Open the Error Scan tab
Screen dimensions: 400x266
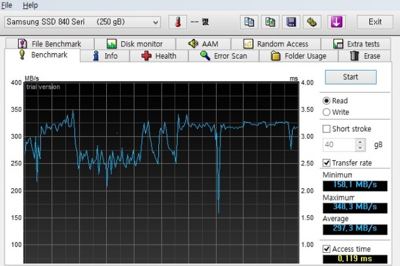(x=224, y=56)
